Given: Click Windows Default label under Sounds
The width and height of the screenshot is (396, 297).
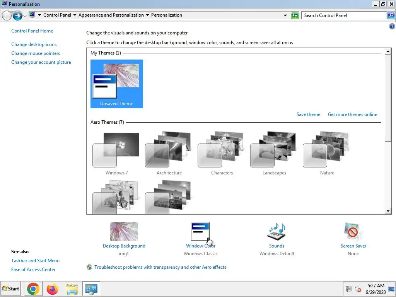Looking at the screenshot, I should tap(277, 254).
